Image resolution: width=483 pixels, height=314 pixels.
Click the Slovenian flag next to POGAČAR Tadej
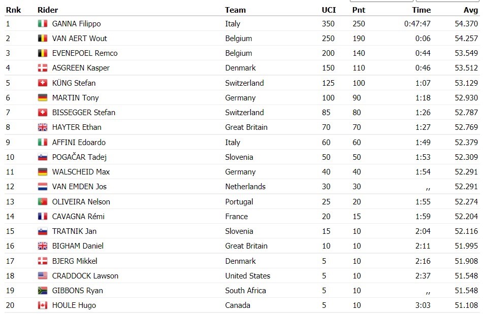coord(43,157)
